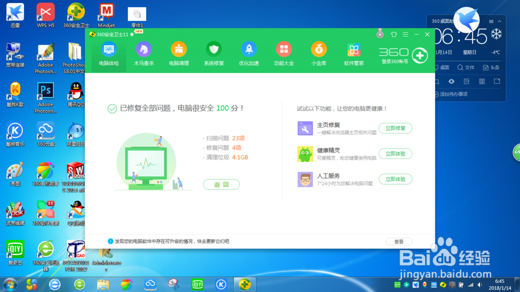Click 立即体验 for 健康精灵
Viewport: 520px width, 292px height.
coord(395,154)
